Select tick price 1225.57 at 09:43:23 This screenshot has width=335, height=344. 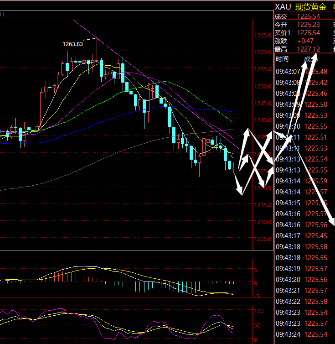[x=316, y=323]
